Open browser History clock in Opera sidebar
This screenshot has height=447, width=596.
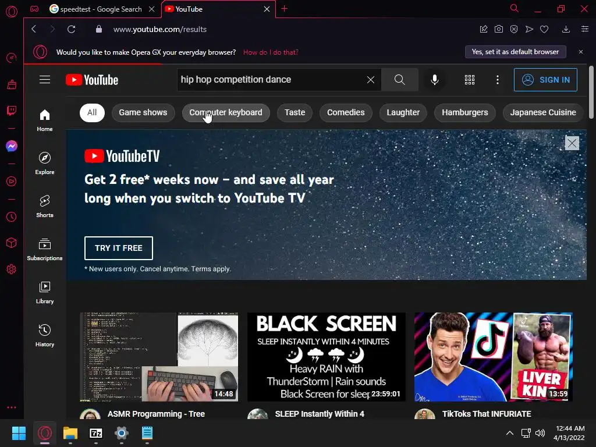[x=12, y=217]
